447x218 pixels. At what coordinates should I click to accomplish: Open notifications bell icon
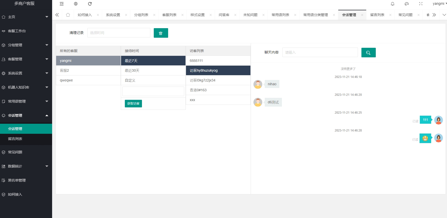click(393, 4)
